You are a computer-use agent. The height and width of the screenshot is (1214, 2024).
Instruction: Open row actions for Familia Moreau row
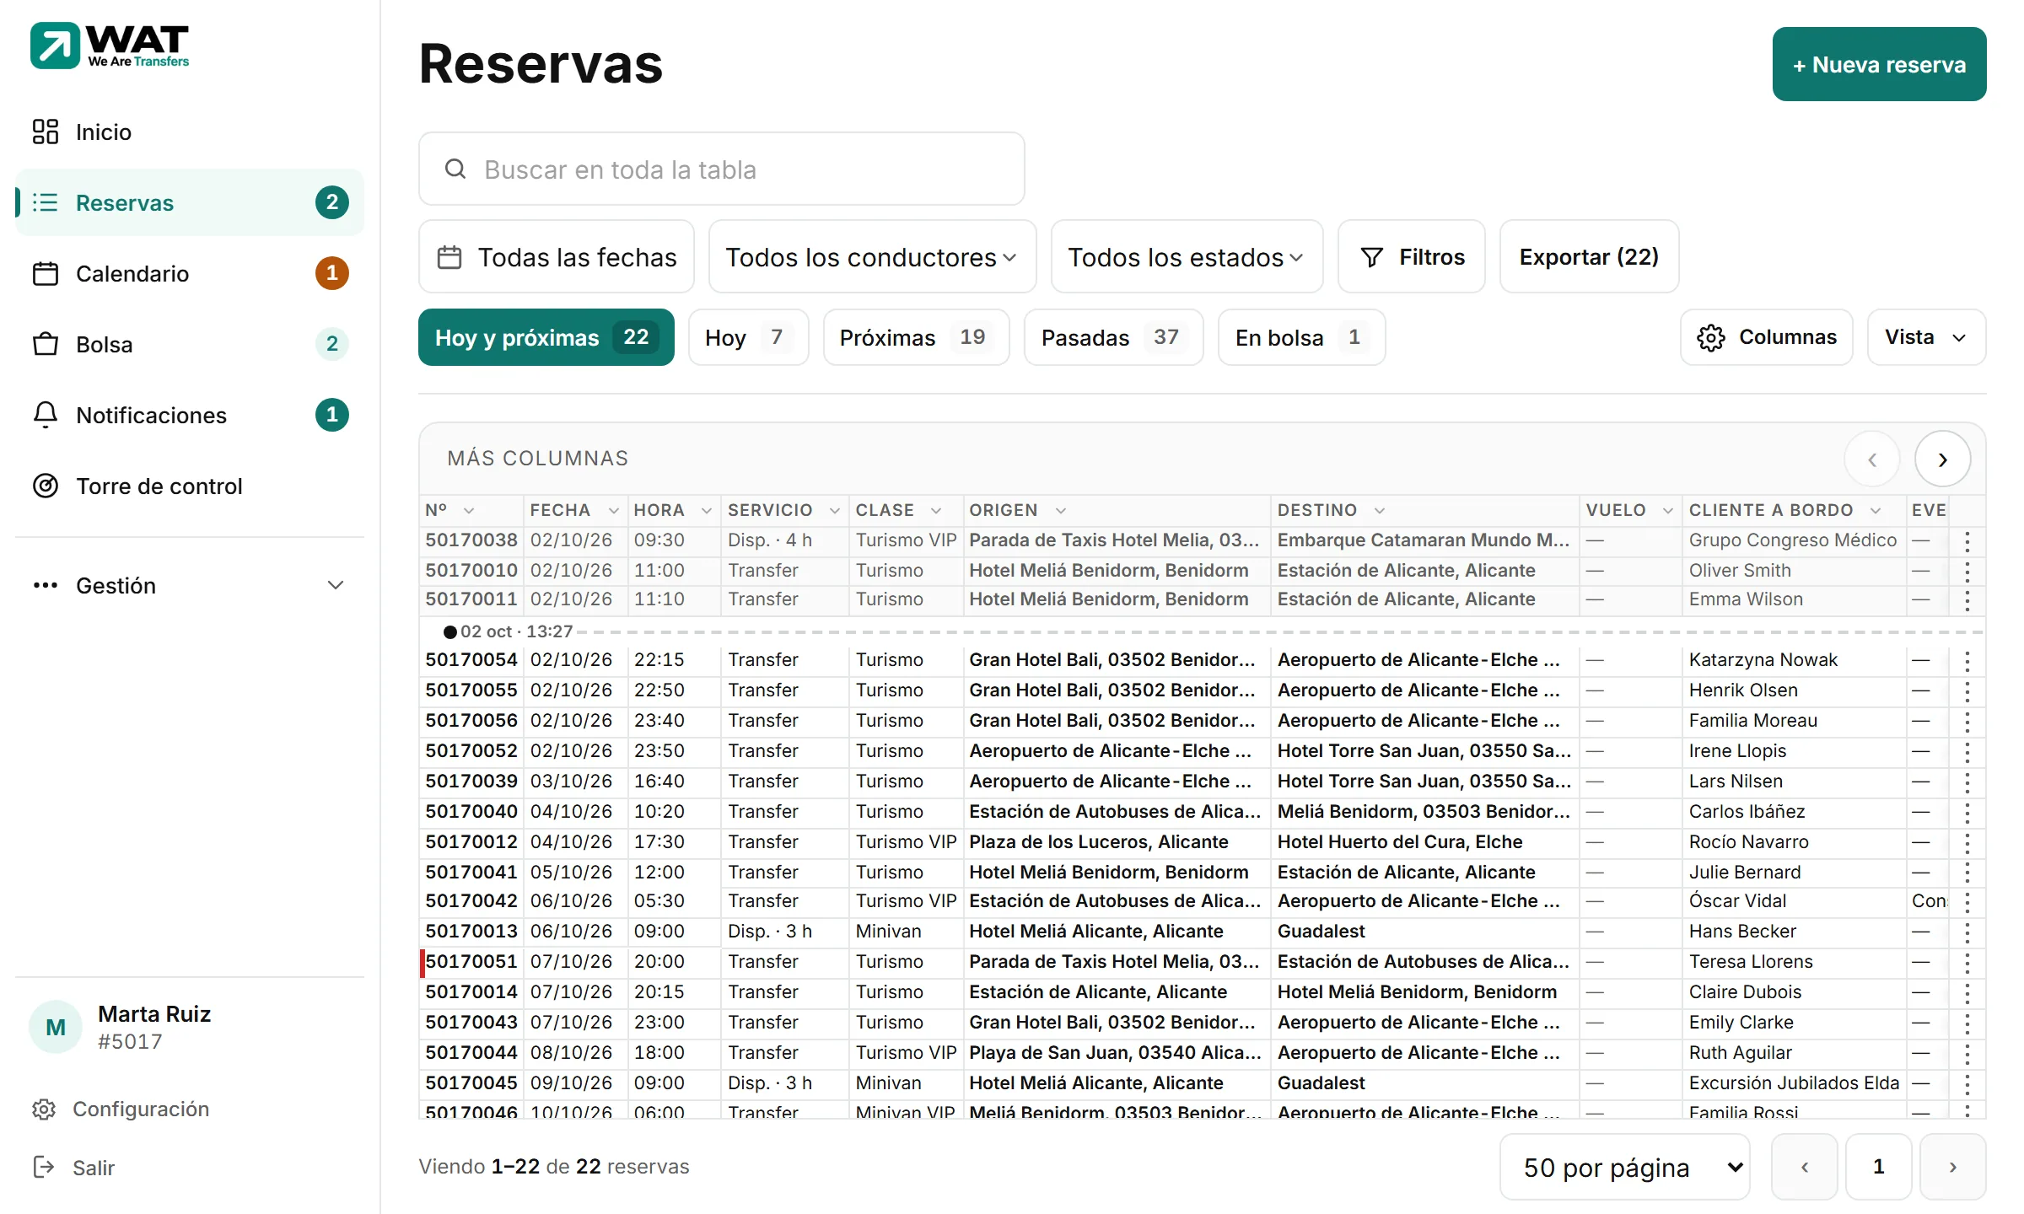(x=1967, y=722)
